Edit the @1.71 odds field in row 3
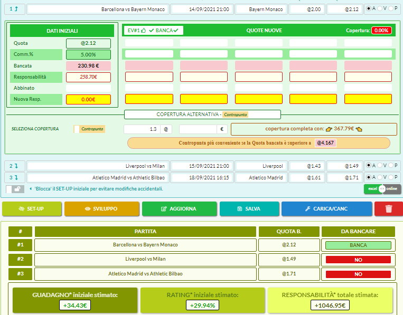The height and width of the screenshot is (315, 403). click(x=345, y=178)
